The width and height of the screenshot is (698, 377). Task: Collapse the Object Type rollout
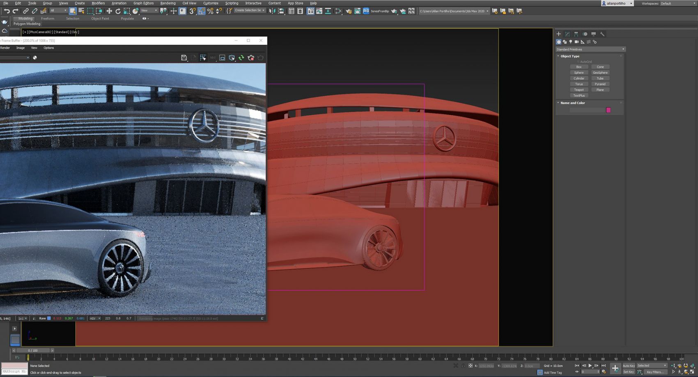tap(570, 56)
